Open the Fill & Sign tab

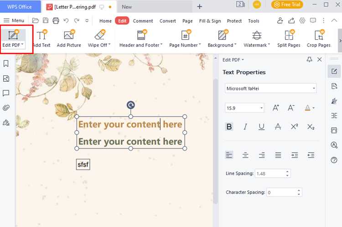point(210,21)
